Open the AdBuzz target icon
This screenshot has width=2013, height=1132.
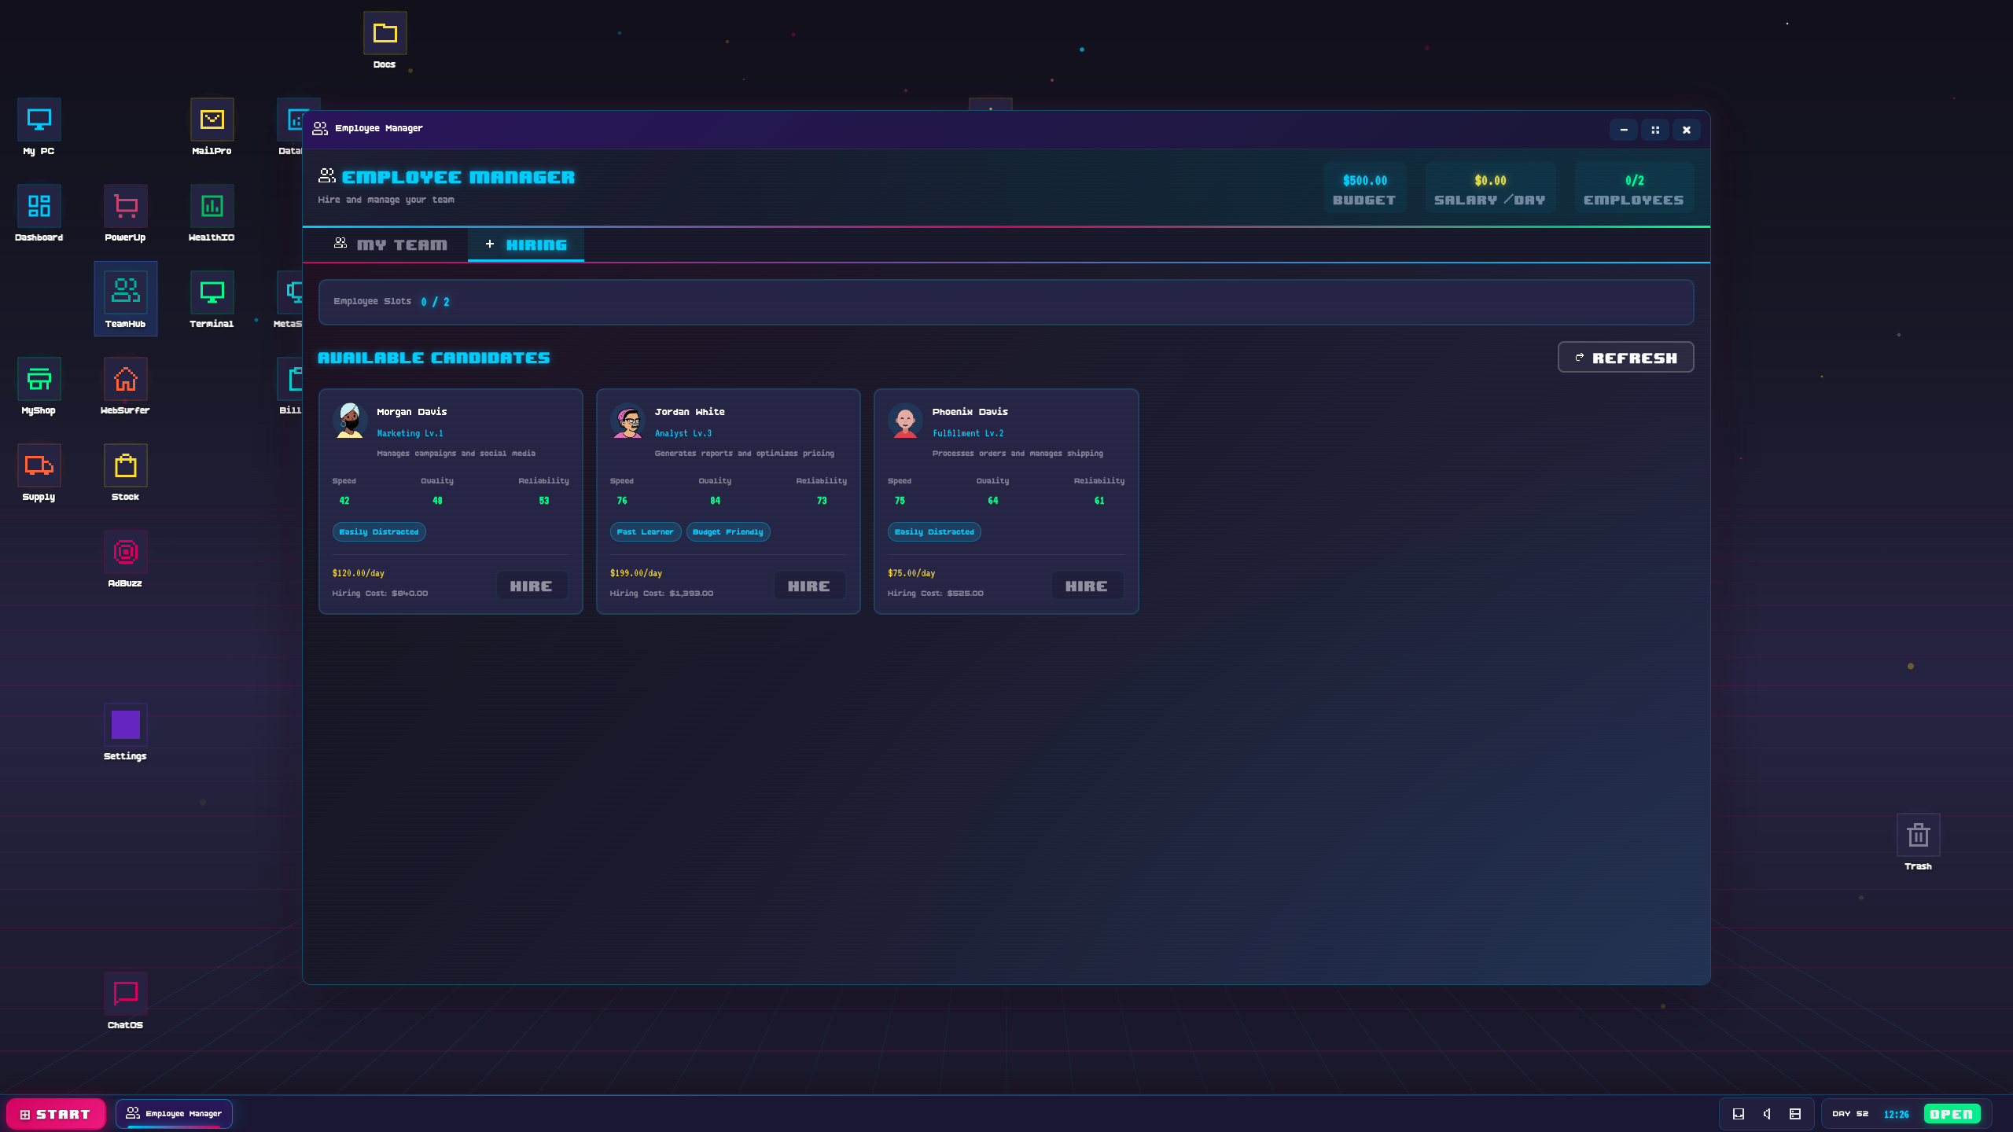pos(125,553)
